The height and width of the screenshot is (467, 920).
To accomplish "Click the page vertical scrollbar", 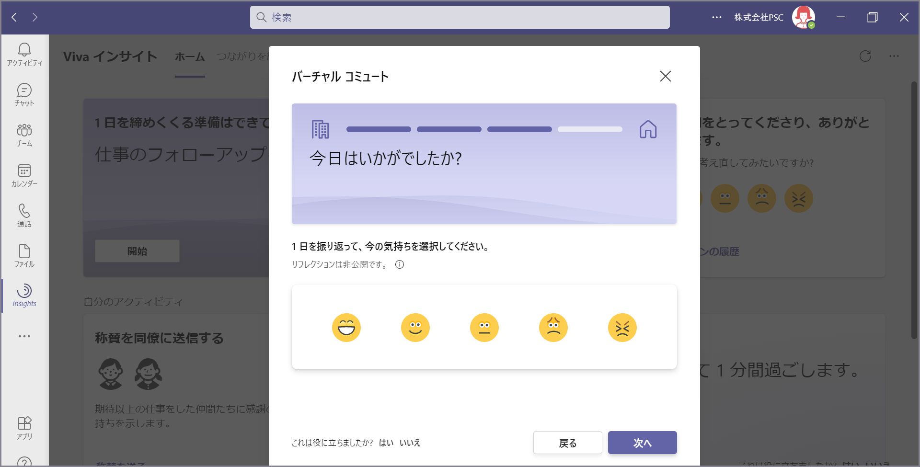I will 914,211.
